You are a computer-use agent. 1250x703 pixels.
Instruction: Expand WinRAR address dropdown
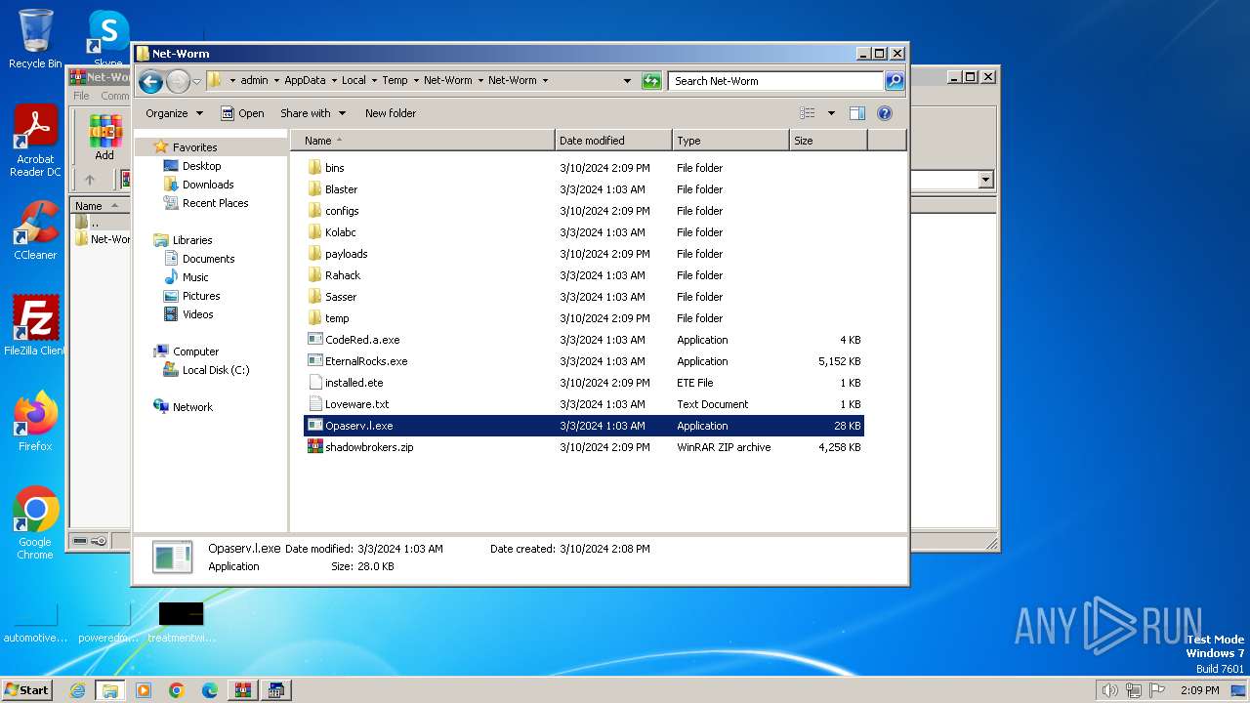point(985,180)
